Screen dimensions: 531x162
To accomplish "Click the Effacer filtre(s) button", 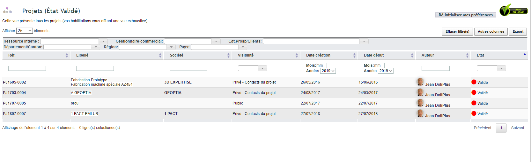I will point(457,31).
